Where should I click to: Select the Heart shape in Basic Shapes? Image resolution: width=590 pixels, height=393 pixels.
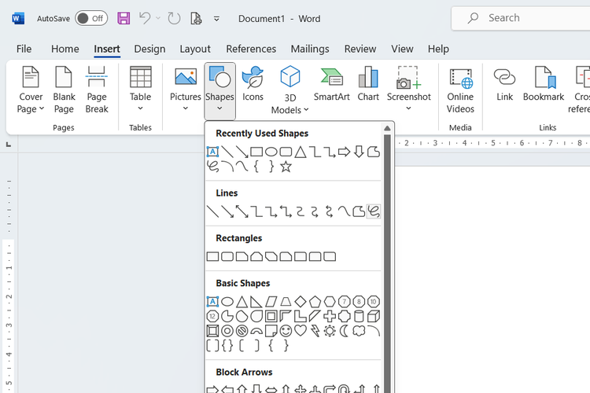(301, 331)
